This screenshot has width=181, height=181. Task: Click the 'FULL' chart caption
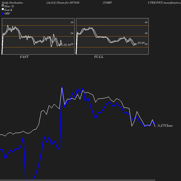coord(99,57)
